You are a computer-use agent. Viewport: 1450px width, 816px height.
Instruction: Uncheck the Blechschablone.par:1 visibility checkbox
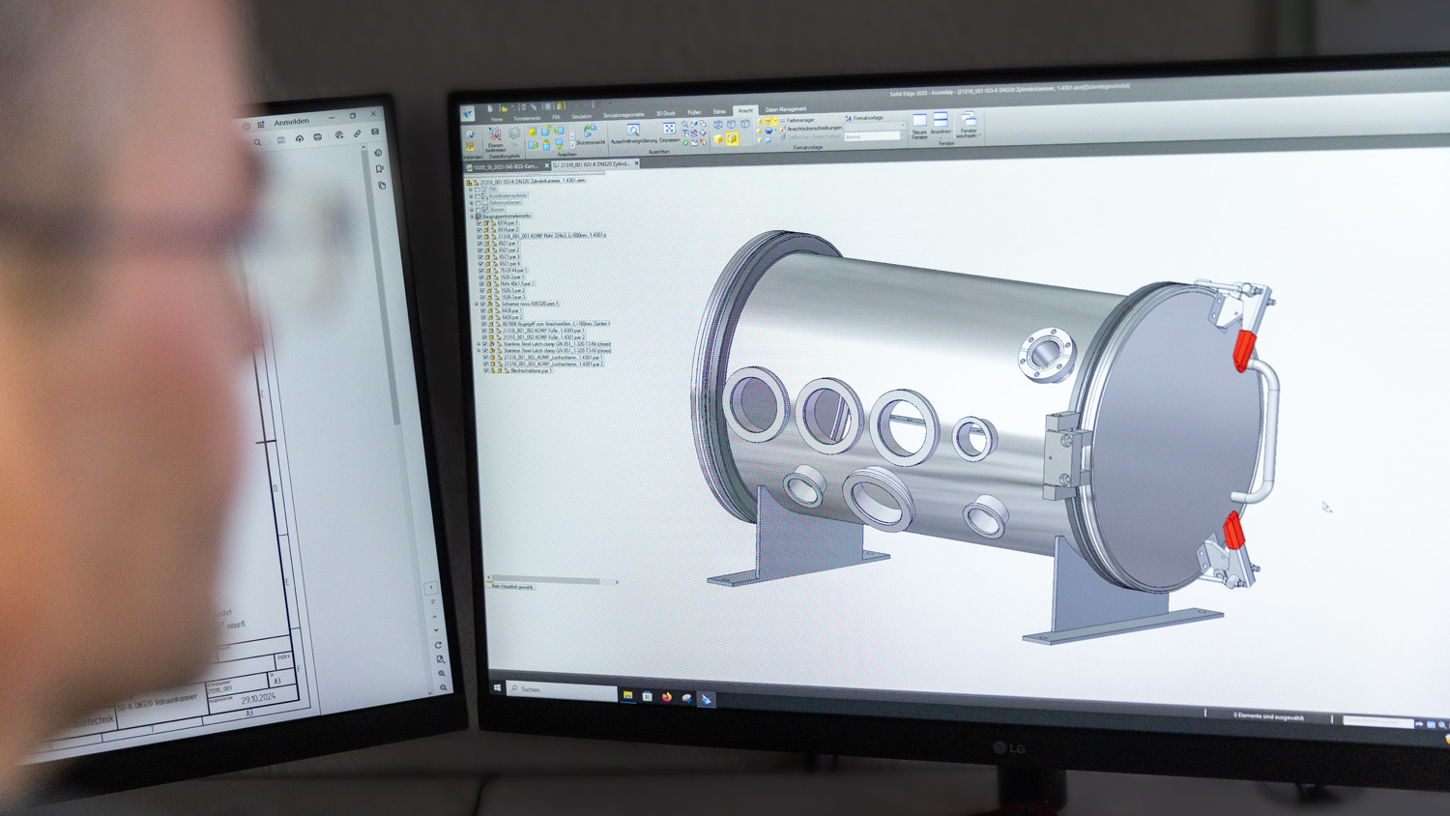486,370
